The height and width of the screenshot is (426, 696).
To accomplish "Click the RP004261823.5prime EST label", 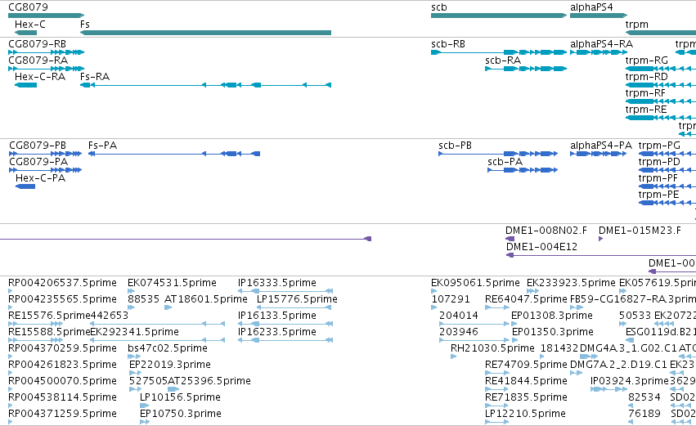I will (63, 365).
